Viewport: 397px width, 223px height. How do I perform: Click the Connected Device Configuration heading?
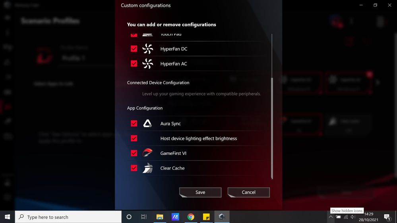click(x=158, y=83)
